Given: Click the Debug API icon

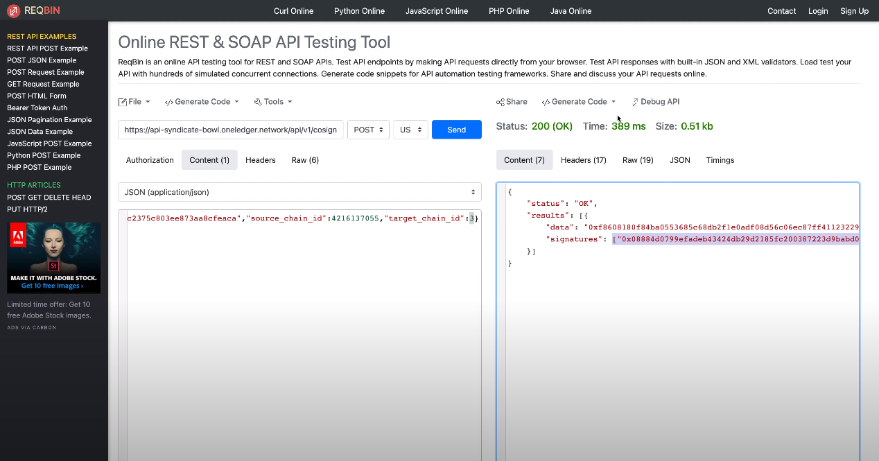Looking at the screenshot, I should coord(635,102).
